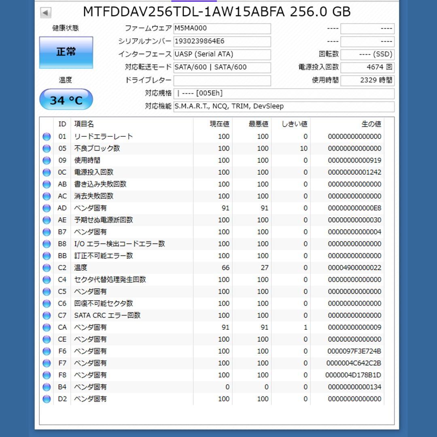
Task: Click status icon for ID D2 row
Action: click(x=47, y=399)
